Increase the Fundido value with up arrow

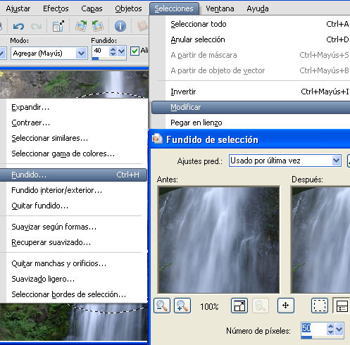pyautogui.click(x=113, y=49)
